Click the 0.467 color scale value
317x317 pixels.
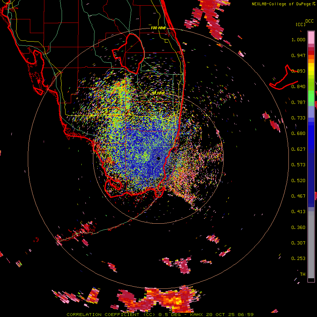click(x=298, y=196)
